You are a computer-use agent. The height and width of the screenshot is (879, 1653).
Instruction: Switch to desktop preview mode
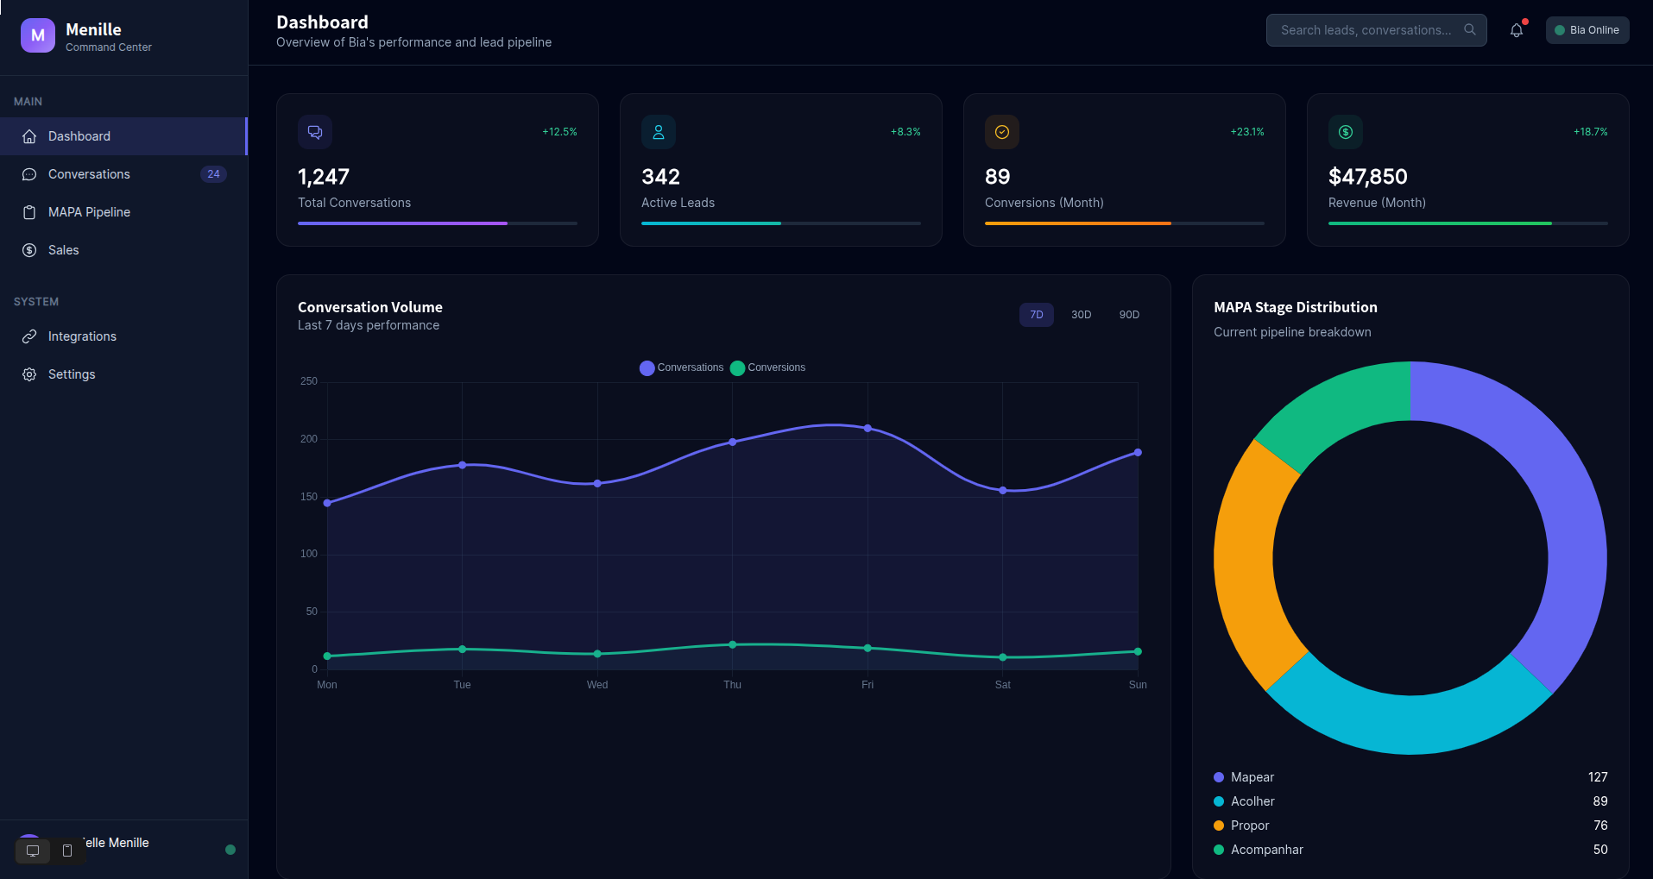click(33, 851)
